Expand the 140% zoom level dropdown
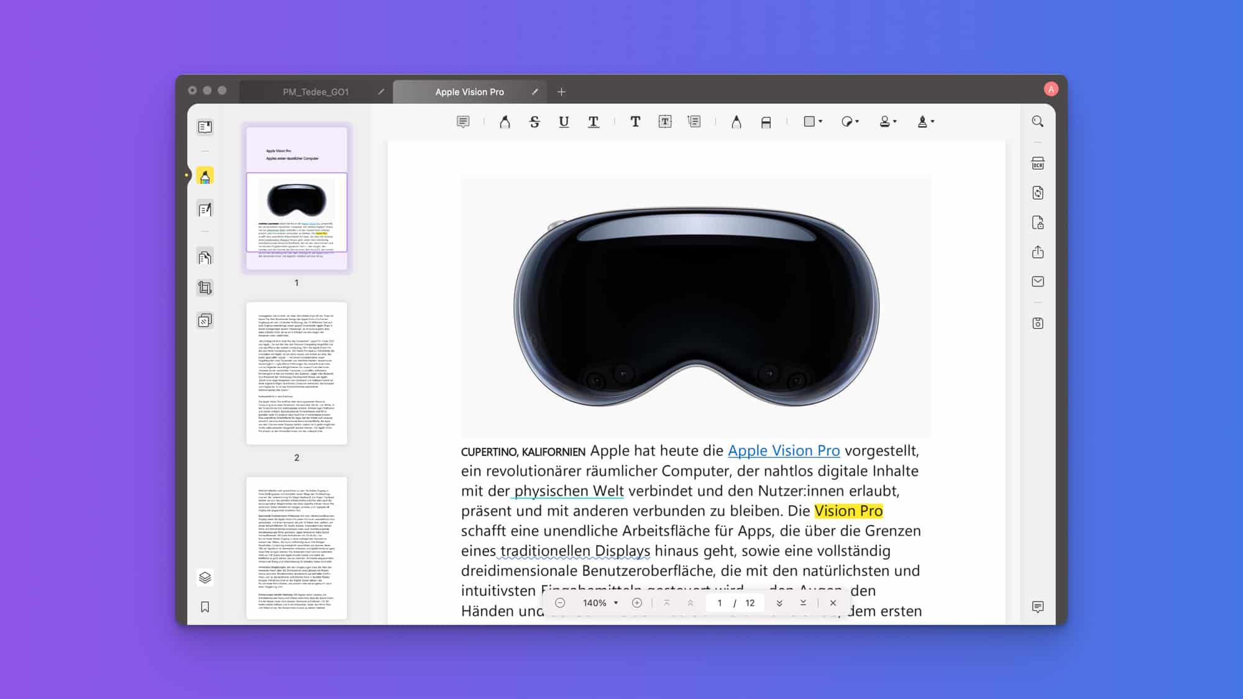This screenshot has height=699, width=1243. click(x=615, y=603)
